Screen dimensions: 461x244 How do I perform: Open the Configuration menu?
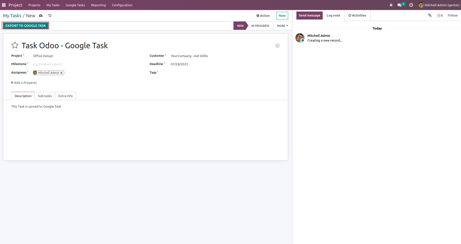[122, 5]
